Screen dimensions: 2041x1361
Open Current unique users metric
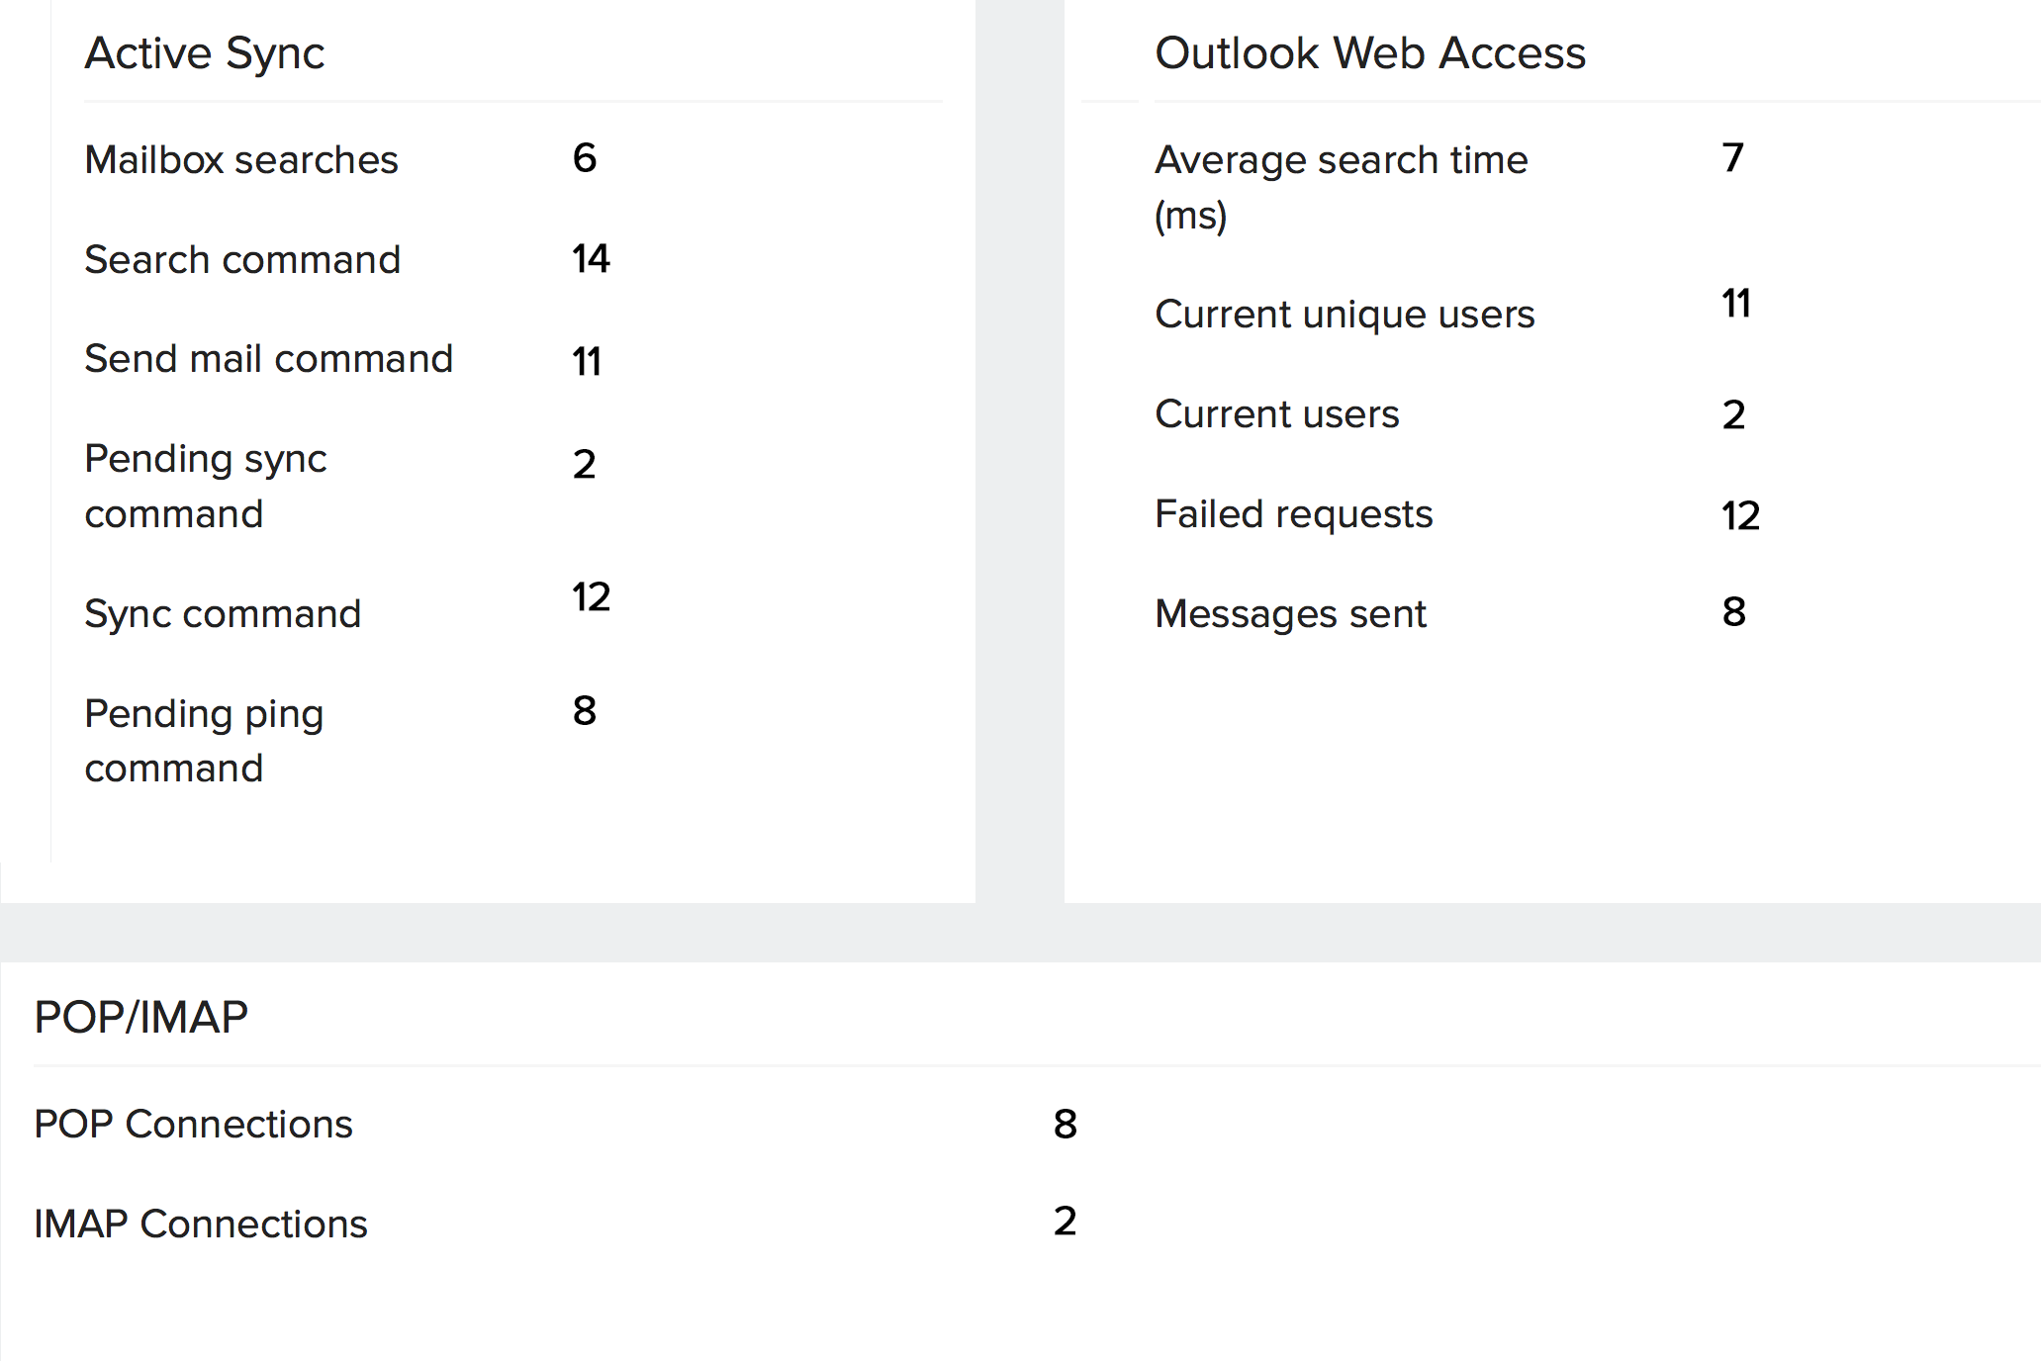pyautogui.click(x=1345, y=315)
